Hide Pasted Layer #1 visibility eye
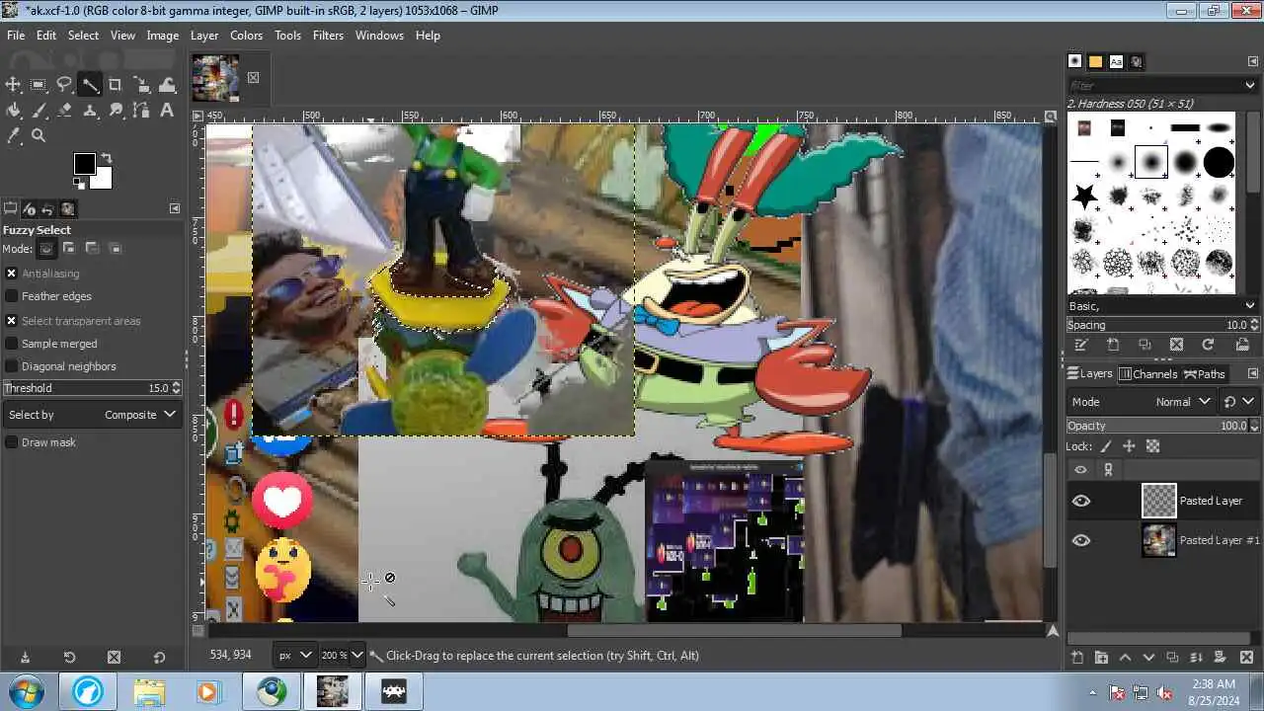 tap(1081, 540)
